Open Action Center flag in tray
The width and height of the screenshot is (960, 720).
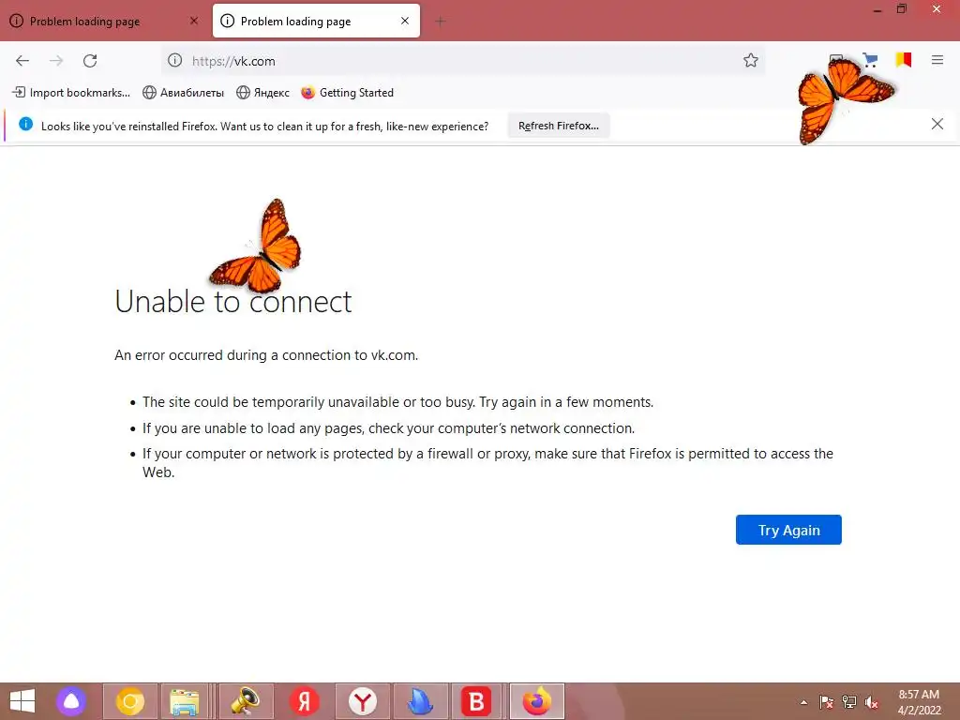tap(827, 702)
